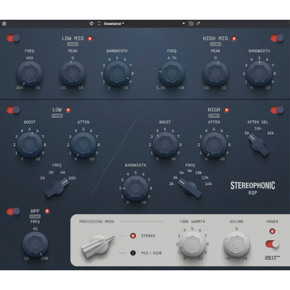The height and width of the screenshot is (290, 290).
Task: Click the preset browser icon beside Sweetener
Action: (92, 24)
